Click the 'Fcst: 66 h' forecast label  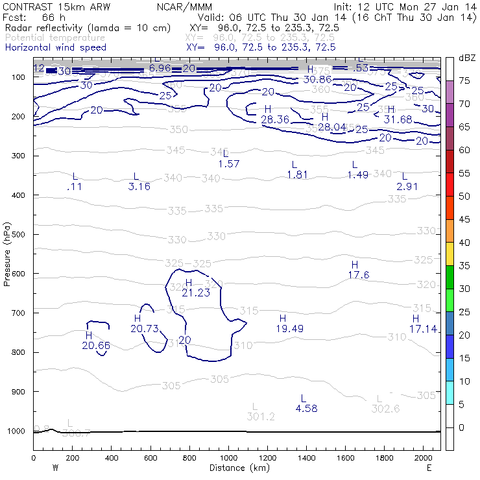[34, 17]
